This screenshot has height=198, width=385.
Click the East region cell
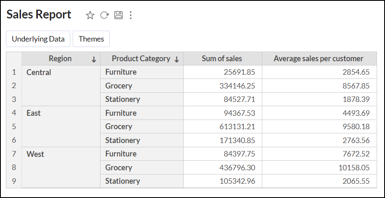[34, 113]
